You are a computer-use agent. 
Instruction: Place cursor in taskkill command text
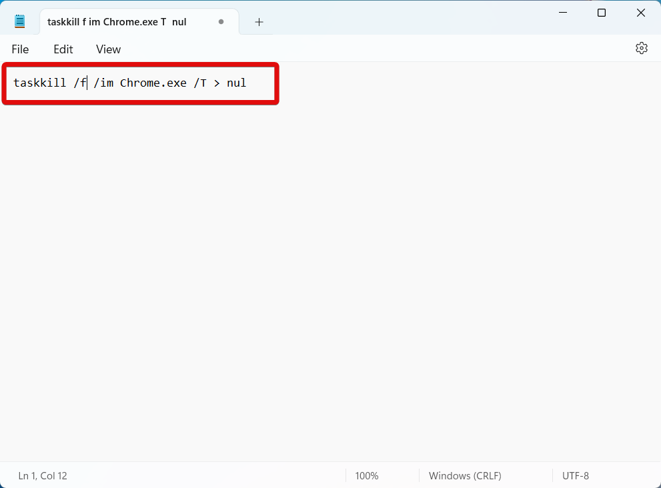[x=129, y=83]
